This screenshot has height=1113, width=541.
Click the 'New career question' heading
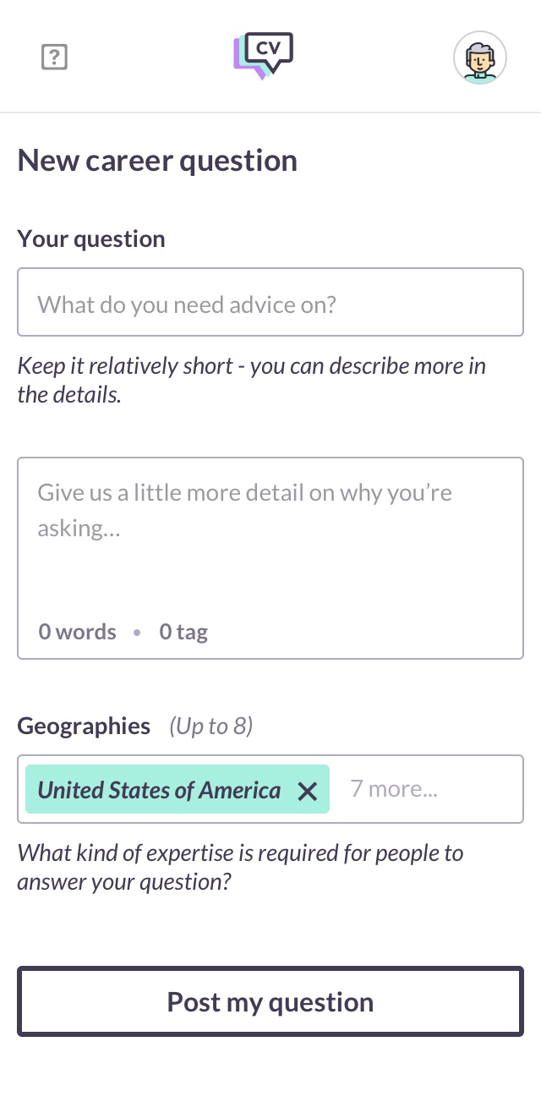pos(157,161)
